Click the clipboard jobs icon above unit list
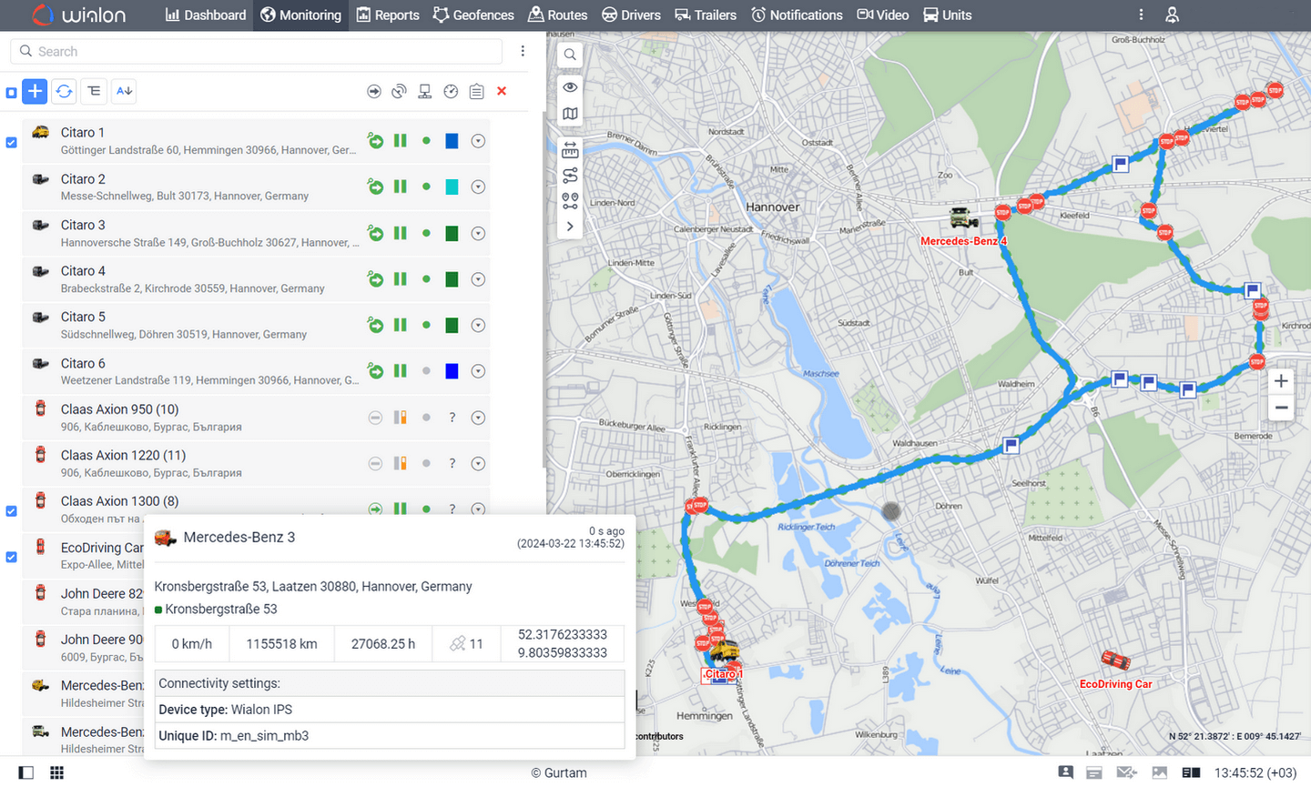The height and width of the screenshot is (787, 1311). (476, 91)
